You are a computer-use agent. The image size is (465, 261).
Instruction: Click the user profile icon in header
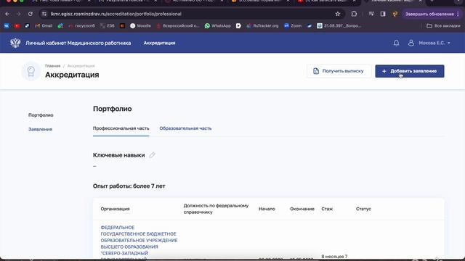[x=411, y=43]
